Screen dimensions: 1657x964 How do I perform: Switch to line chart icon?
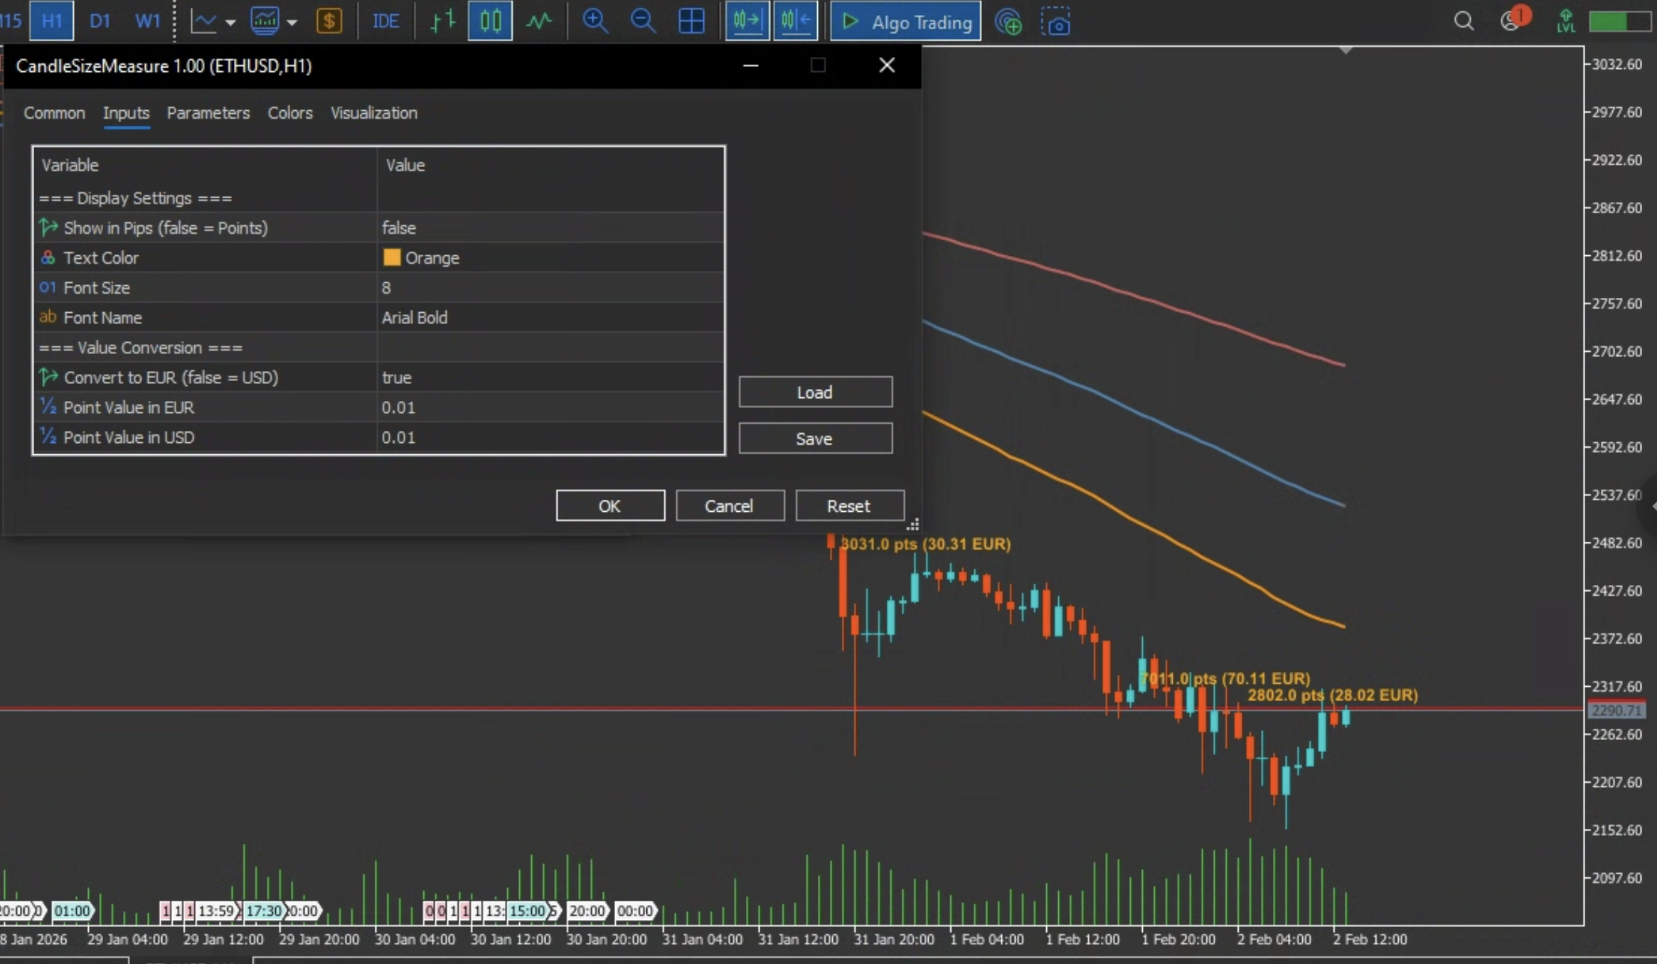coord(539,21)
